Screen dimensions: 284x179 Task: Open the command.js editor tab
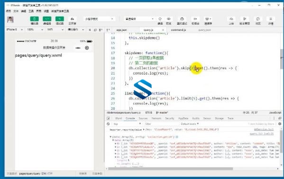tap(178, 30)
